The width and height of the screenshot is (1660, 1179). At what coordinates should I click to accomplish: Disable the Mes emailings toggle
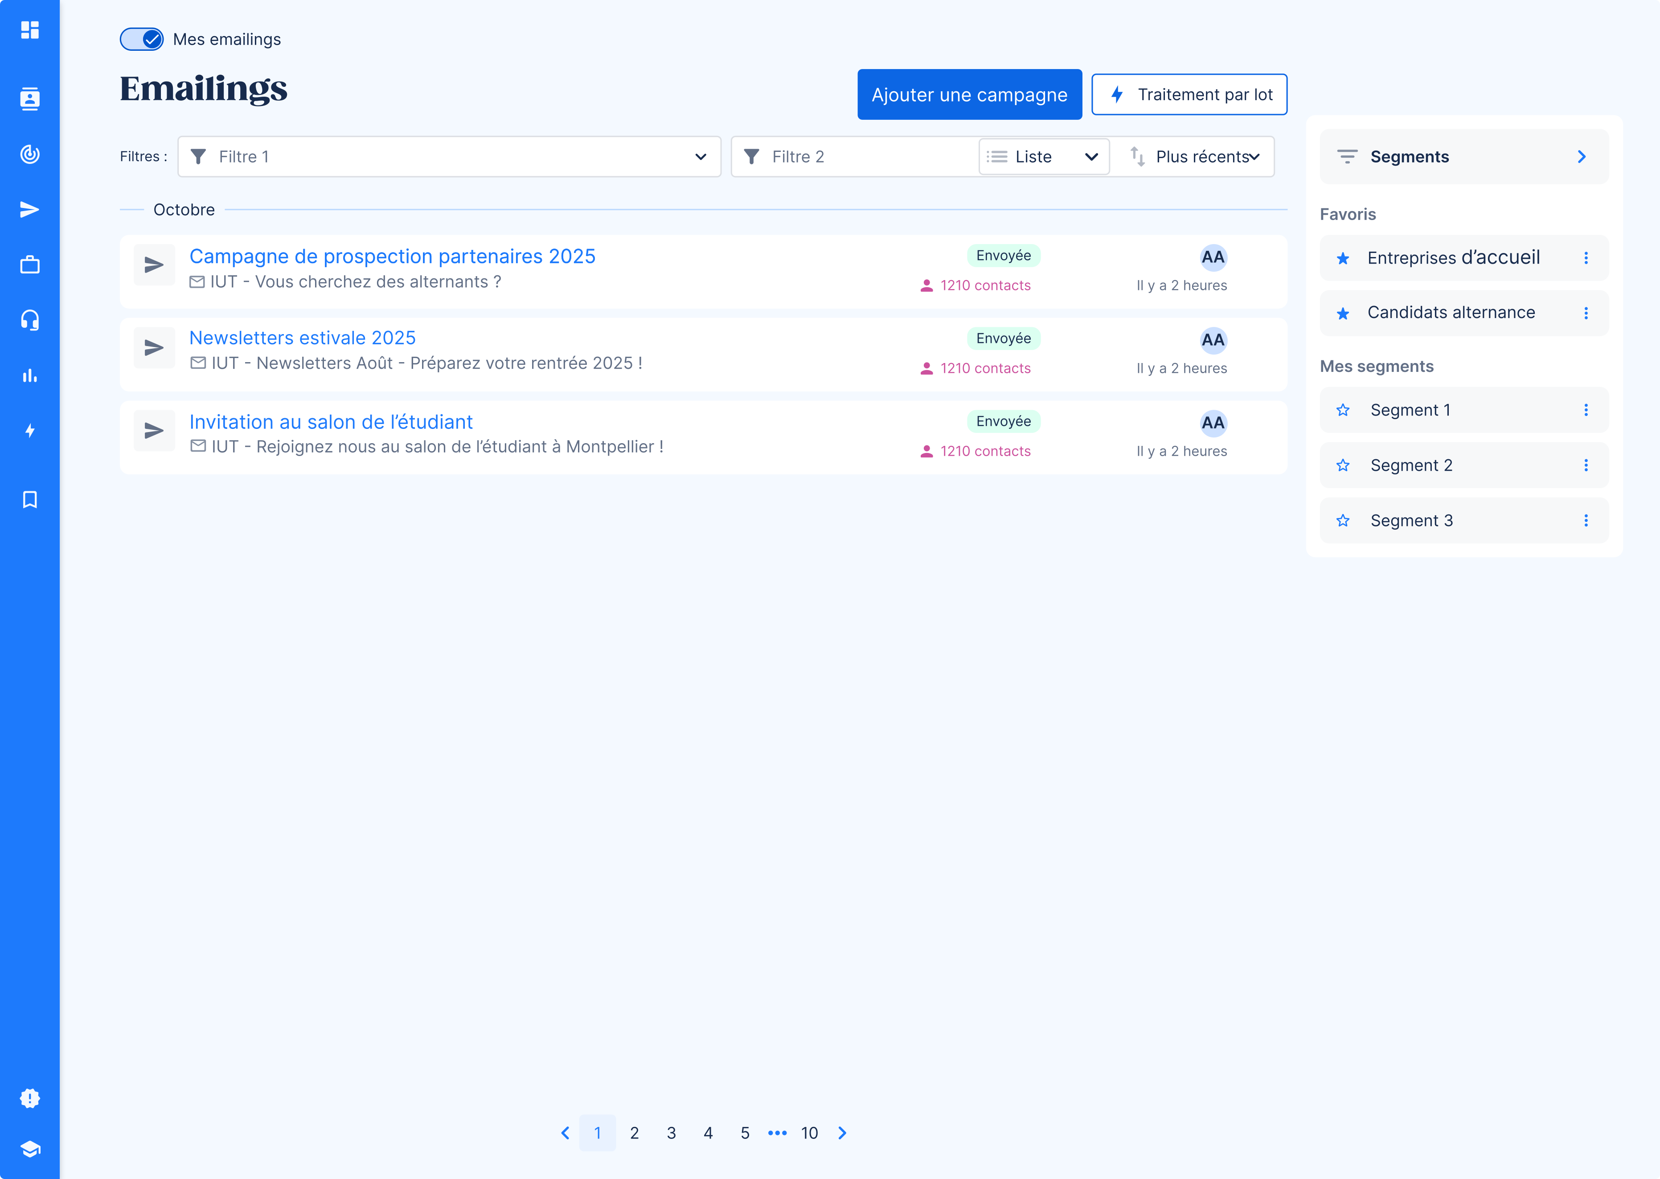[x=142, y=39]
